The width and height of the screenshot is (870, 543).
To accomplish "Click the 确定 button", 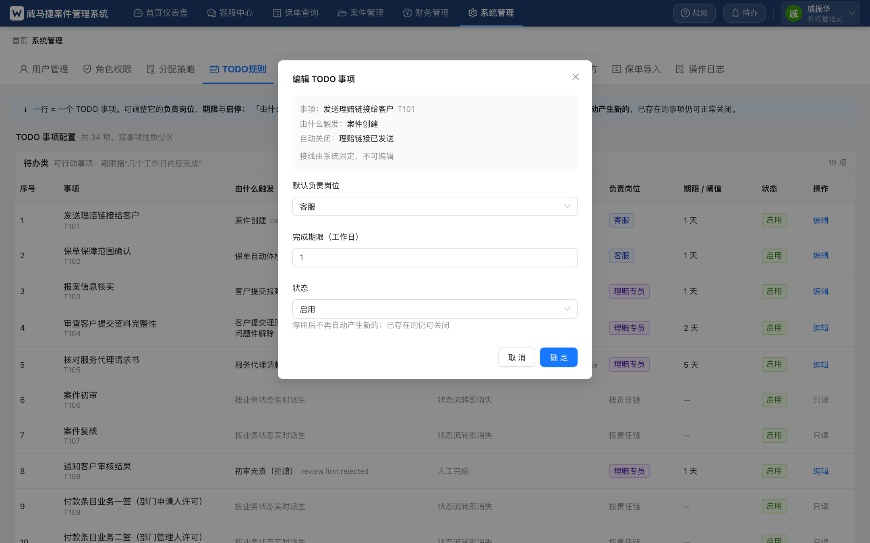I will (559, 357).
